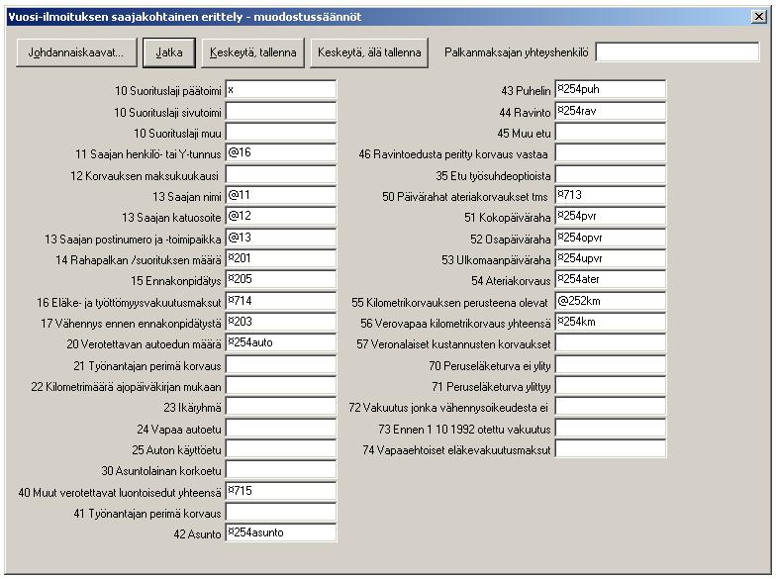Select 24 Vapaa autoetu field
776x579 pixels.
[x=281, y=428]
